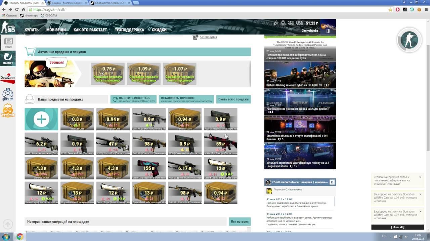Open the TF2.TM sidebar icon

[x=8, y=110]
